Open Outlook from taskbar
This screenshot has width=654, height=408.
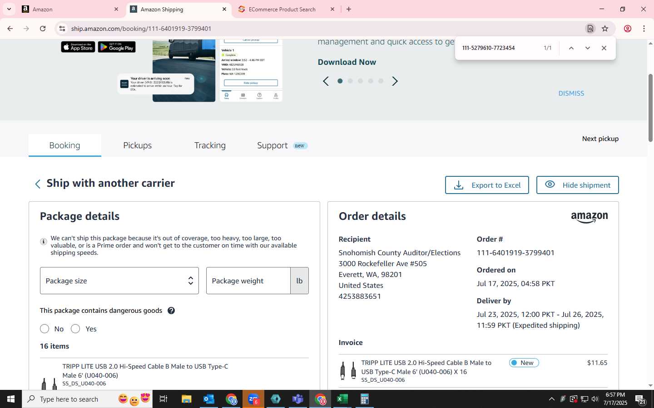click(x=209, y=399)
